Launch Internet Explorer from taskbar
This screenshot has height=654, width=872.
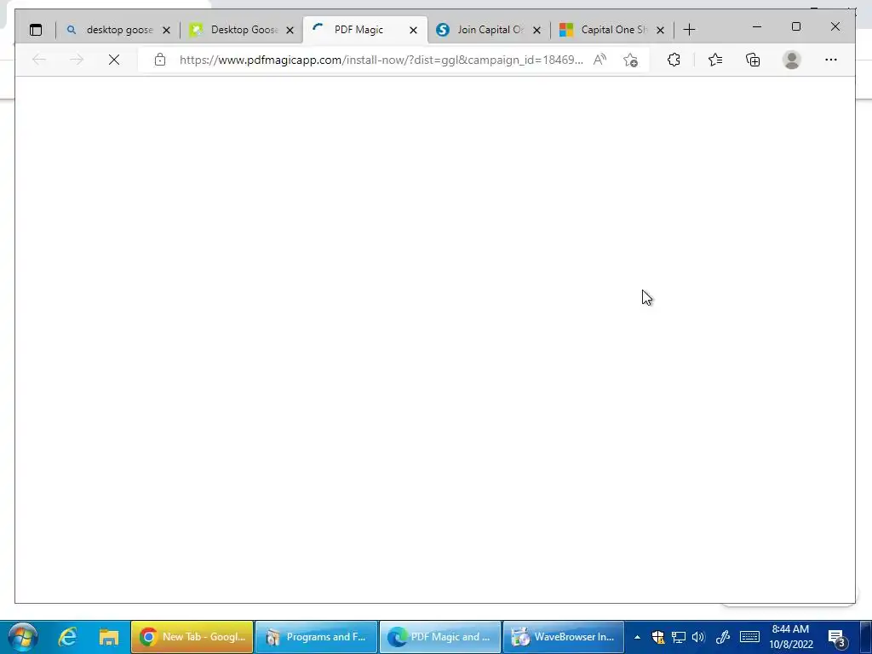pyautogui.click(x=68, y=637)
